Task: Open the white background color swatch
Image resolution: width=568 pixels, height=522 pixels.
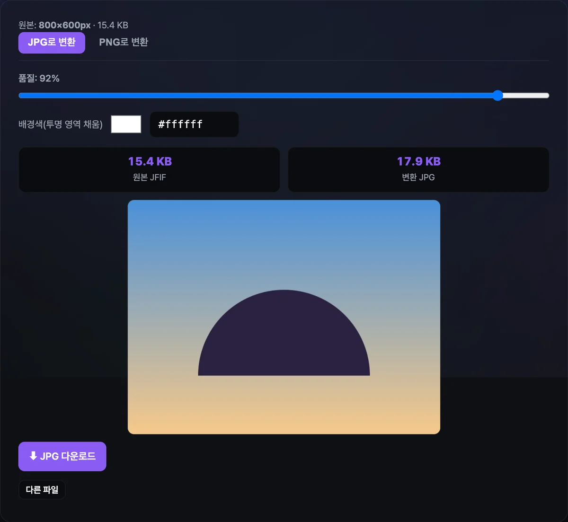Action: click(126, 124)
